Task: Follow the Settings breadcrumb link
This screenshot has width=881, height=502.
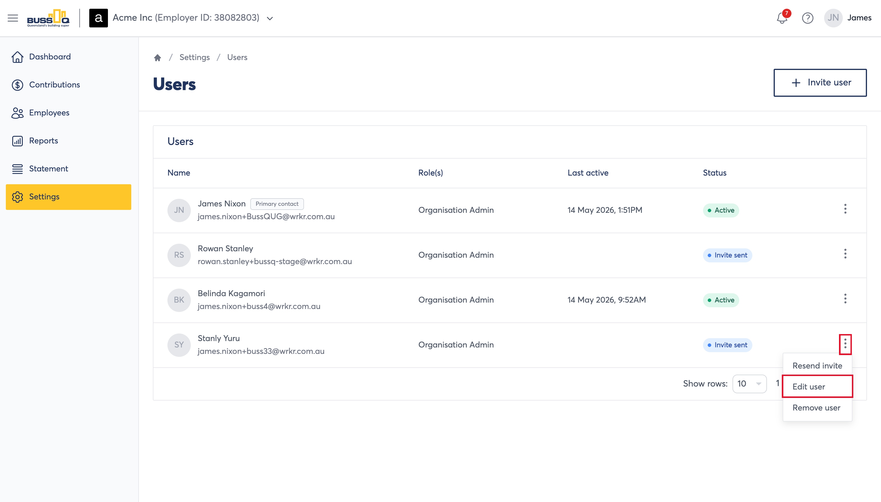Action: coord(195,57)
